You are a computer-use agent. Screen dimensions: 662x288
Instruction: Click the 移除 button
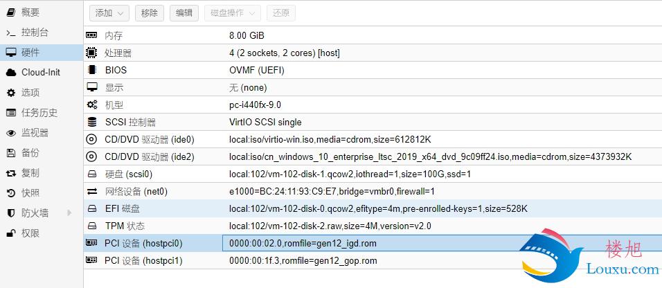tap(150, 13)
